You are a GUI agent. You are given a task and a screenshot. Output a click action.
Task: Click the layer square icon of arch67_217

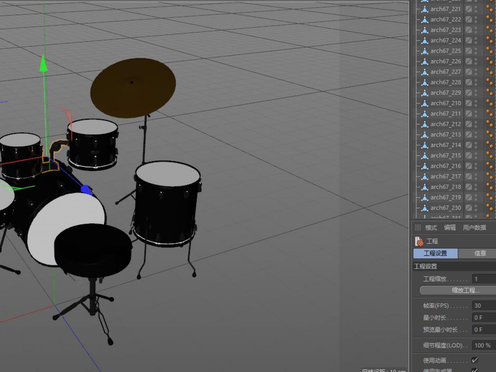click(469, 176)
